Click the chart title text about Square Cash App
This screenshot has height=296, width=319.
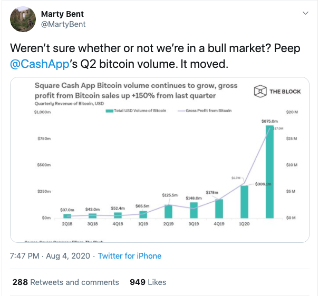[x=136, y=91]
